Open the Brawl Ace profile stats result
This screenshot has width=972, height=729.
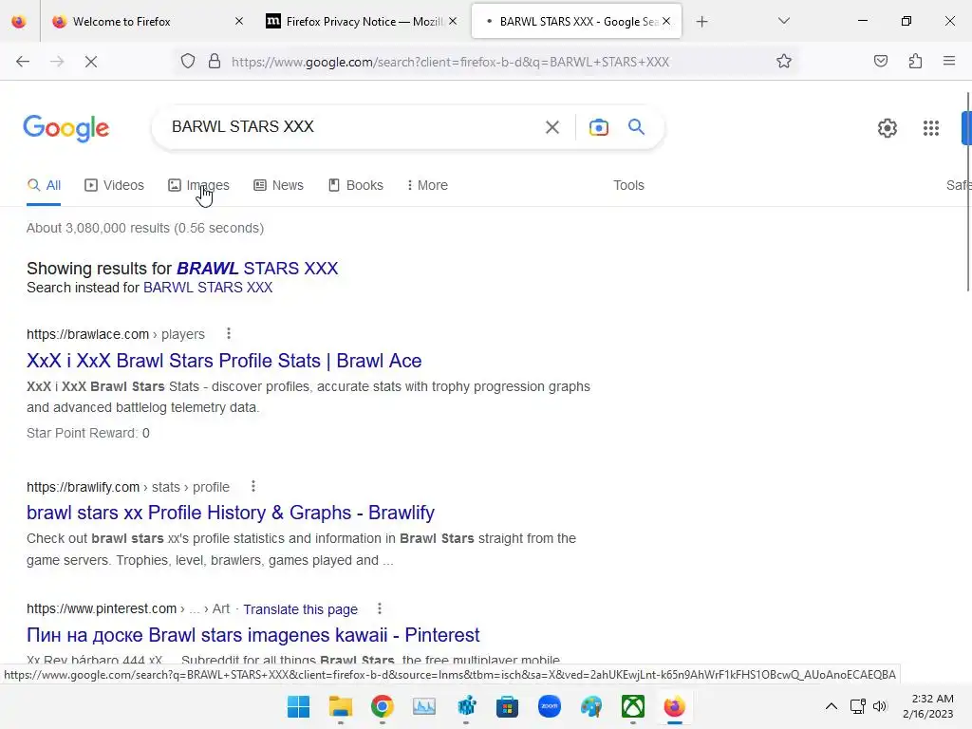click(x=224, y=361)
